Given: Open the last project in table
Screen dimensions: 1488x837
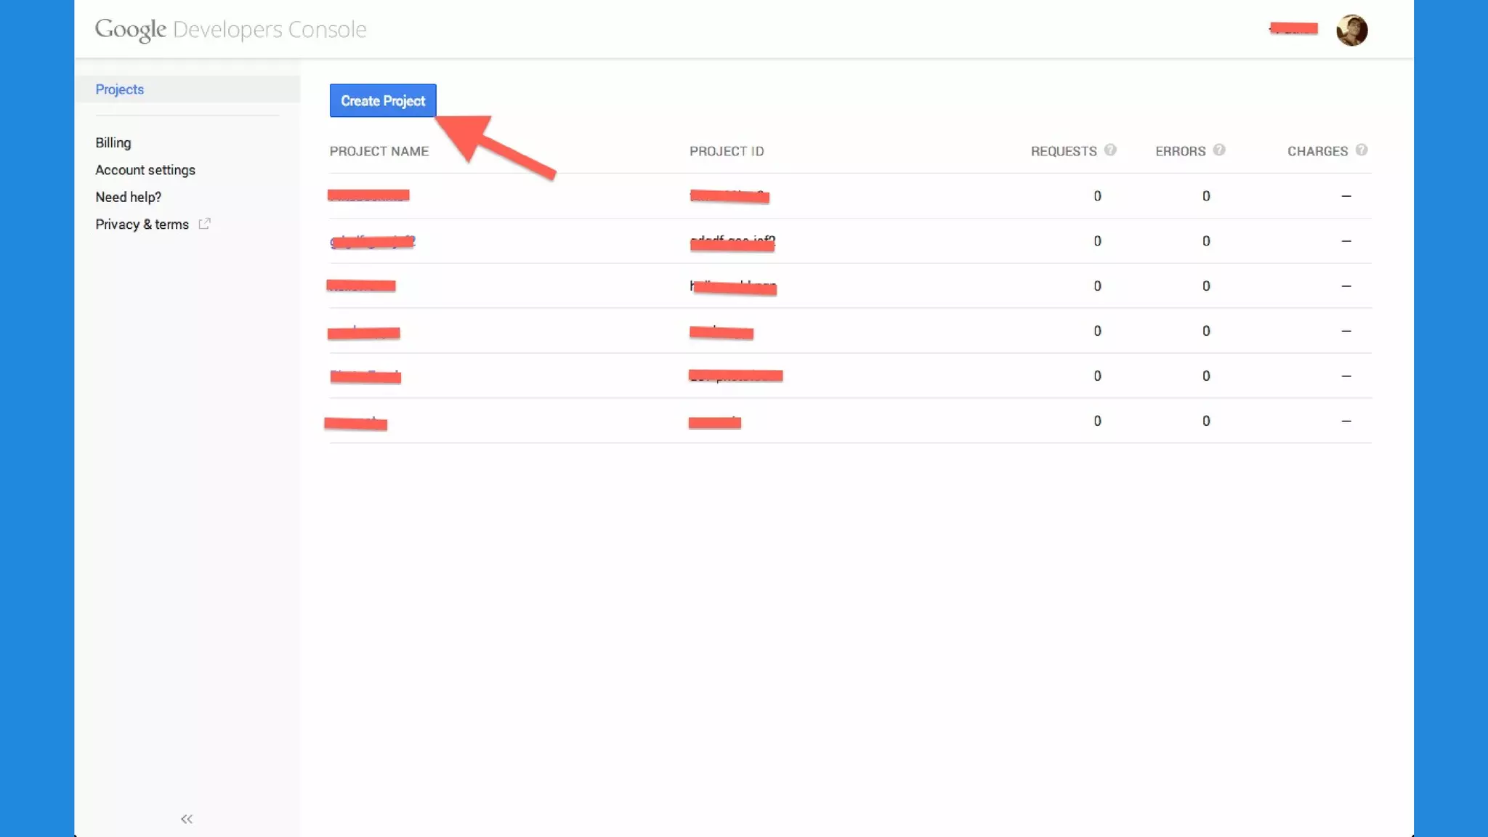Looking at the screenshot, I should (x=356, y=422).
